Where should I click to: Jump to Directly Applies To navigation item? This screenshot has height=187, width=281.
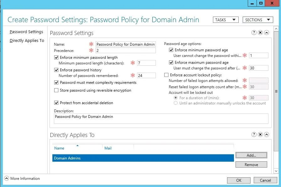coord(27,41)
